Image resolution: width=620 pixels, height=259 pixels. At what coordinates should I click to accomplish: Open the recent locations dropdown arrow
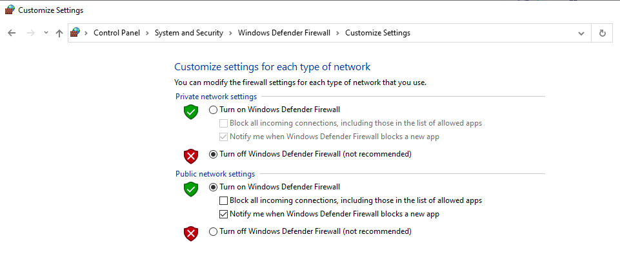click(x=46, y=33)
